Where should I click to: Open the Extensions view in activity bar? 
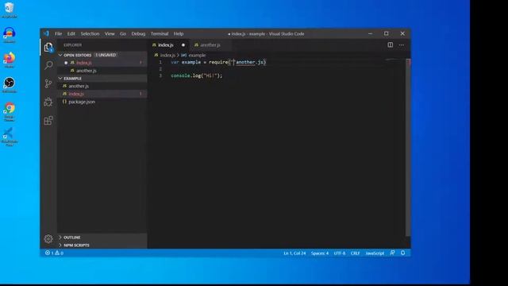click(x=48, y=121)
